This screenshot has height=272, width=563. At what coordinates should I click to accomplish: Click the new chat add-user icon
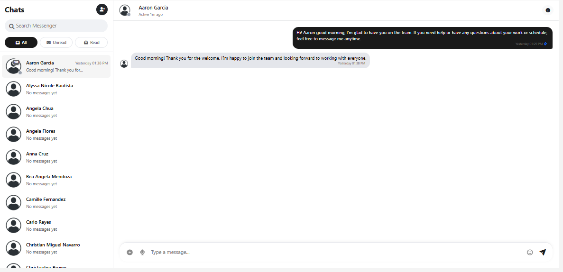(102, 9)
